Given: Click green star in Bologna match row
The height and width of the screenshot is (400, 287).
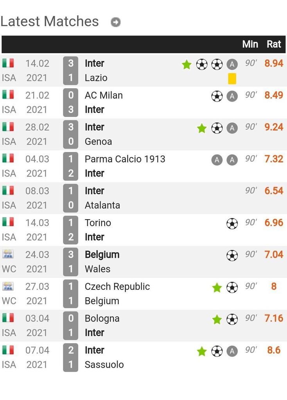Looking at the screenshot, I should (217, 319).
